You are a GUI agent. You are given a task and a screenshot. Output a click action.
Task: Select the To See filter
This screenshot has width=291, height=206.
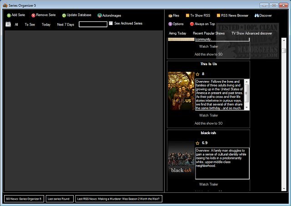pyautogui.click(x=30, y=25)
